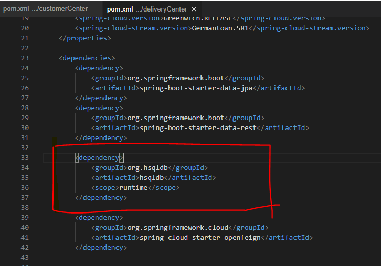Click org.springframework.boot groupId on line 29
The image size is (381, 266).
click(176, 118)
